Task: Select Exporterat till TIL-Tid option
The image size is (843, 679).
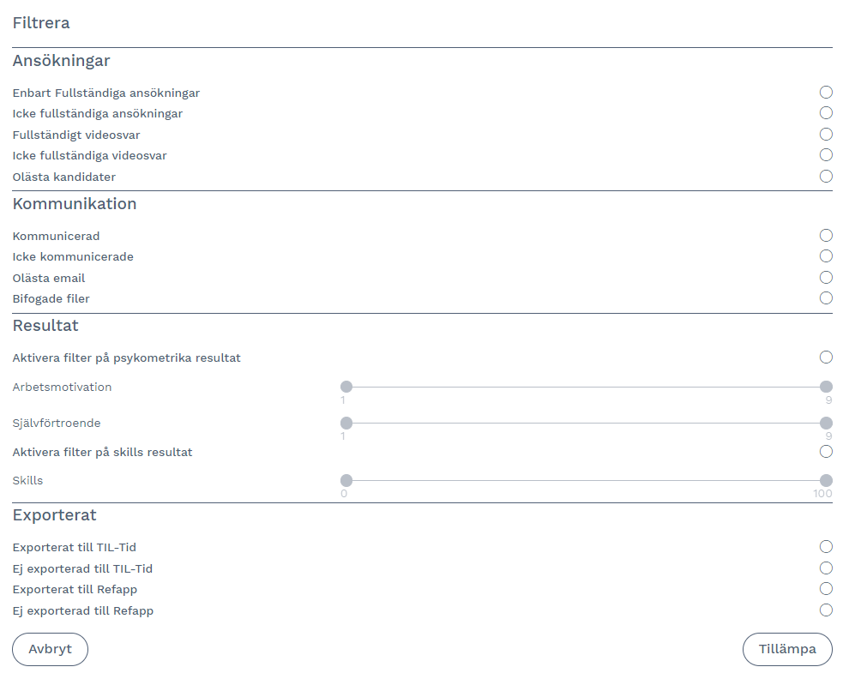Action: pos(826,547)
